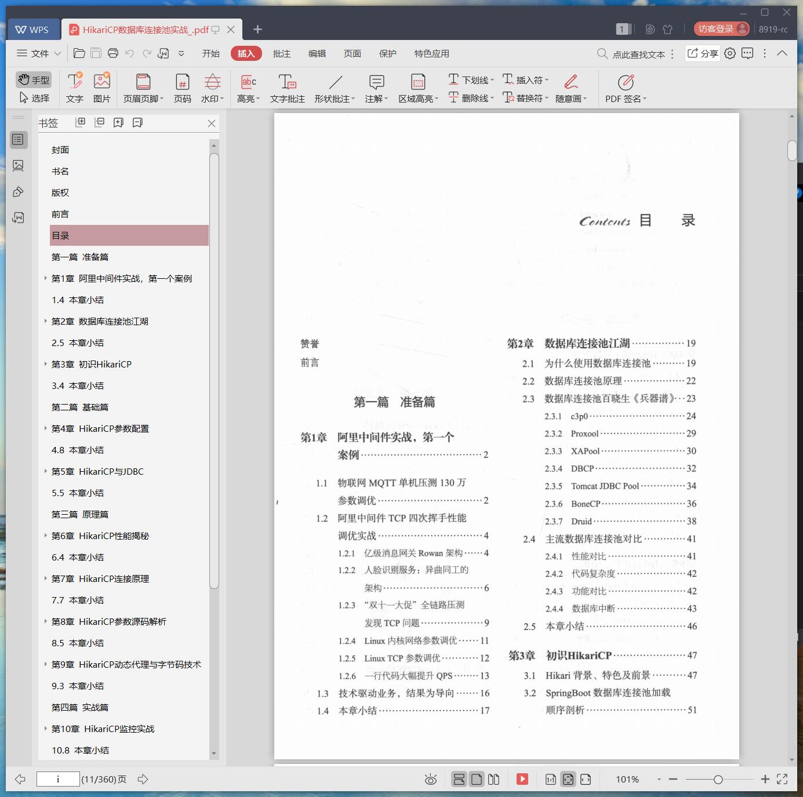Click the zoom in plus button
The height and width of the screenshot is (797, 803).
pyautogui.click(x=765, y=779)
